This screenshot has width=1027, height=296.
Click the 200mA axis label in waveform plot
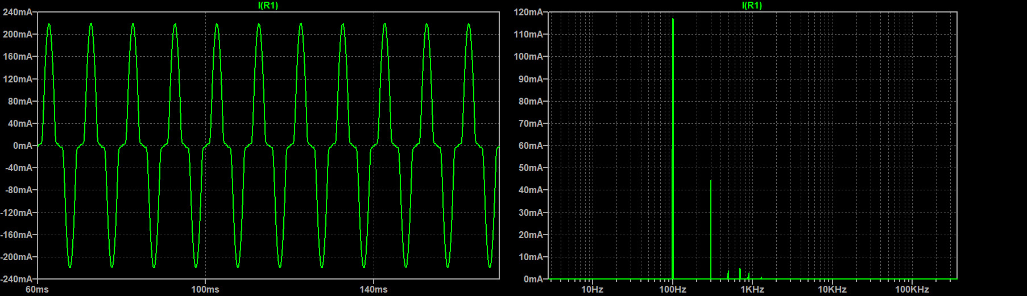click(x=18, y=34)
